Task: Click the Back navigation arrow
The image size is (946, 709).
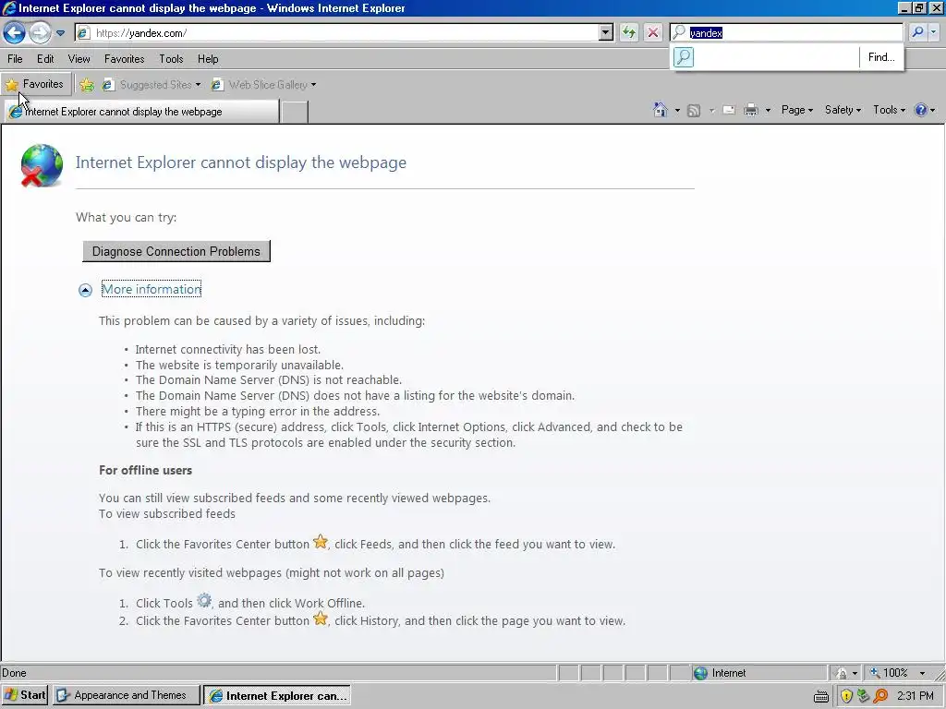Action: [x=15, y=32]
